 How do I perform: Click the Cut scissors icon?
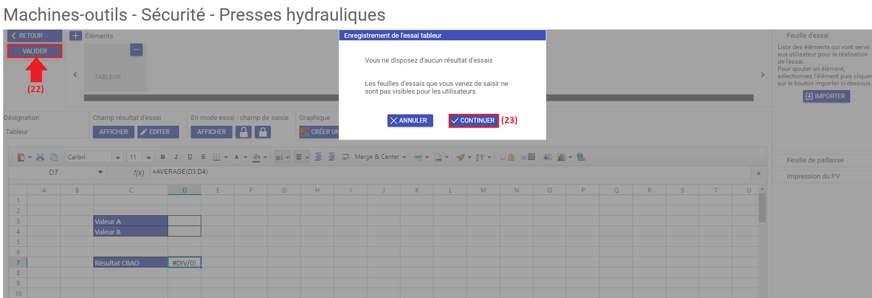point(40,157)
